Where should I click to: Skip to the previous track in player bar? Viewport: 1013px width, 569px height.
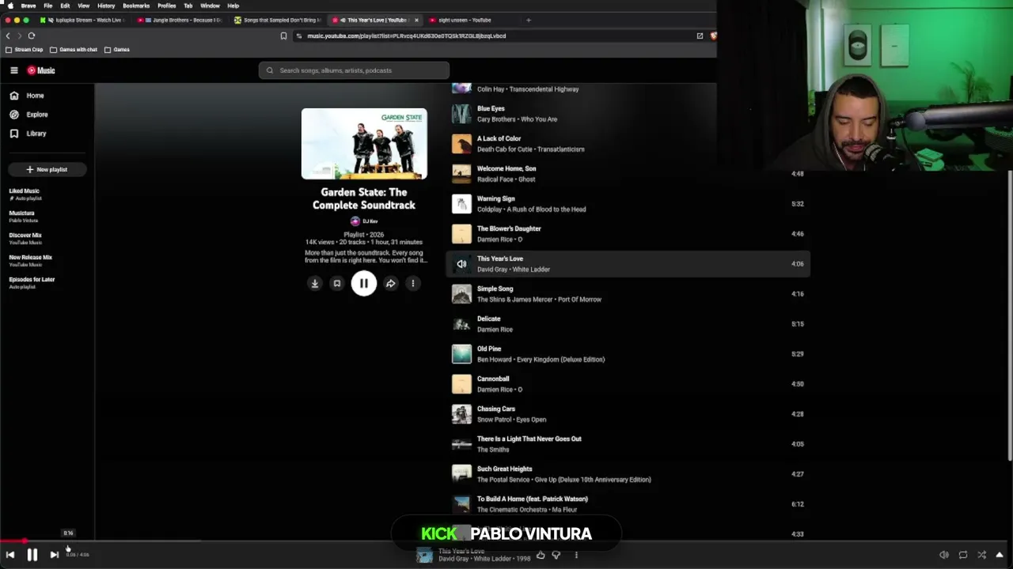click(x=10, y=555)
